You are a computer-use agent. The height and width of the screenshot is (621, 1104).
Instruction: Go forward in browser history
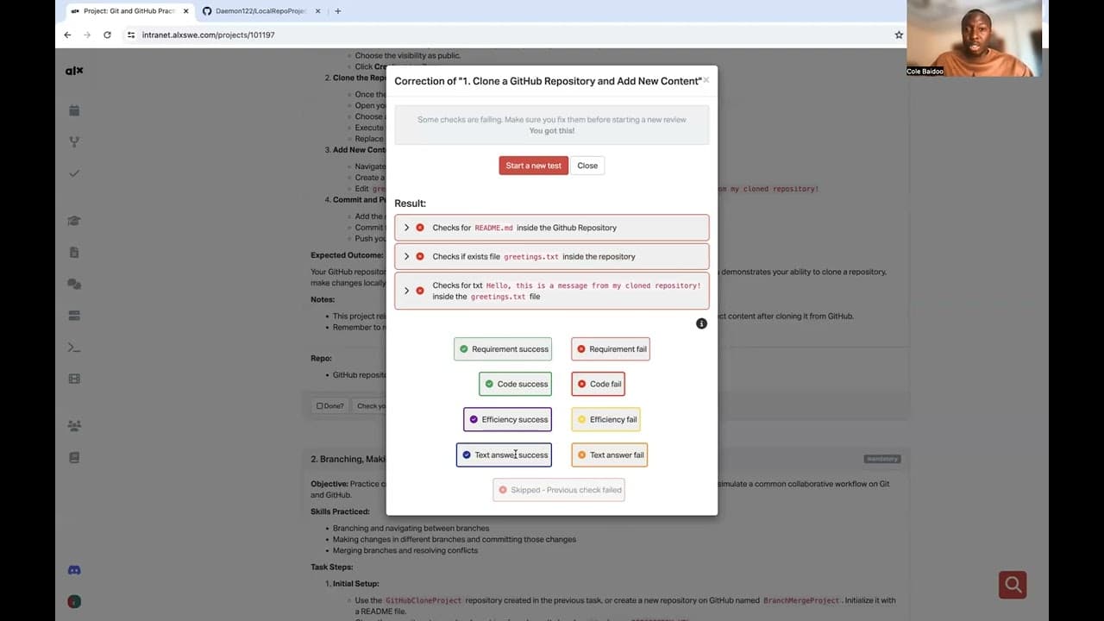(87, 34)
